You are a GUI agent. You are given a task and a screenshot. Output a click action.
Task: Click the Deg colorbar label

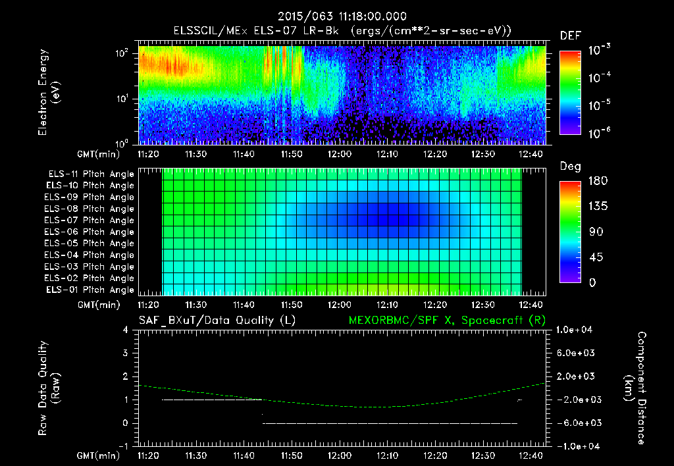570,167
